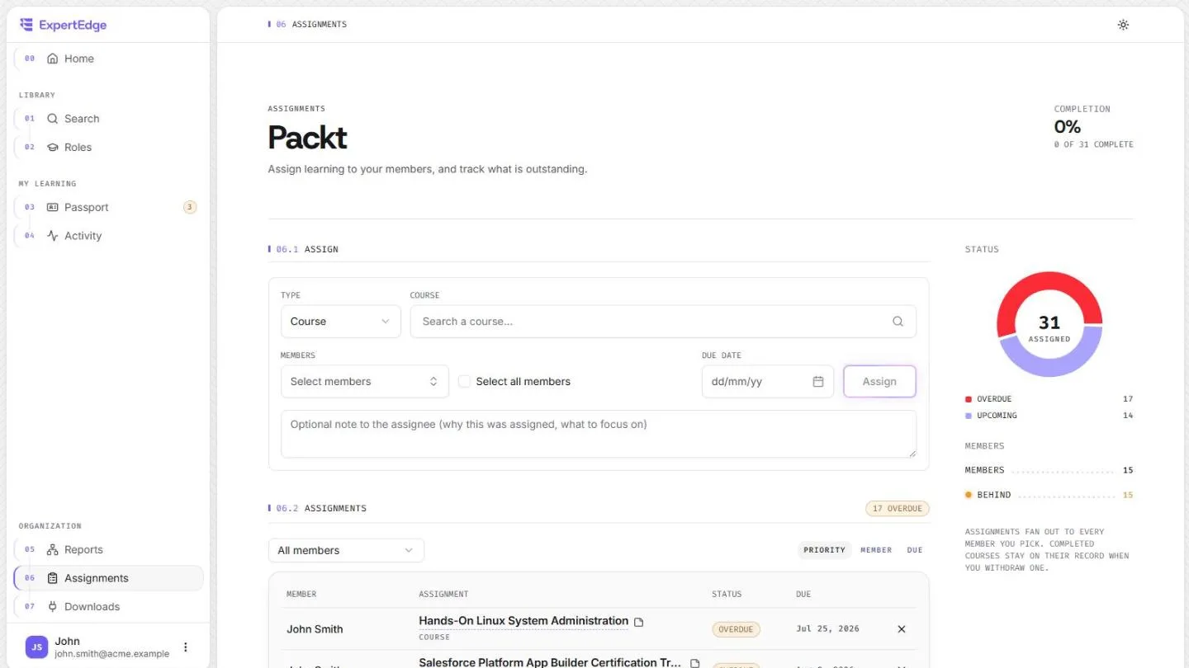This screenshot has width=1189, height=668.
Task: Sort assignments by Member
Action: coord(876,550)
